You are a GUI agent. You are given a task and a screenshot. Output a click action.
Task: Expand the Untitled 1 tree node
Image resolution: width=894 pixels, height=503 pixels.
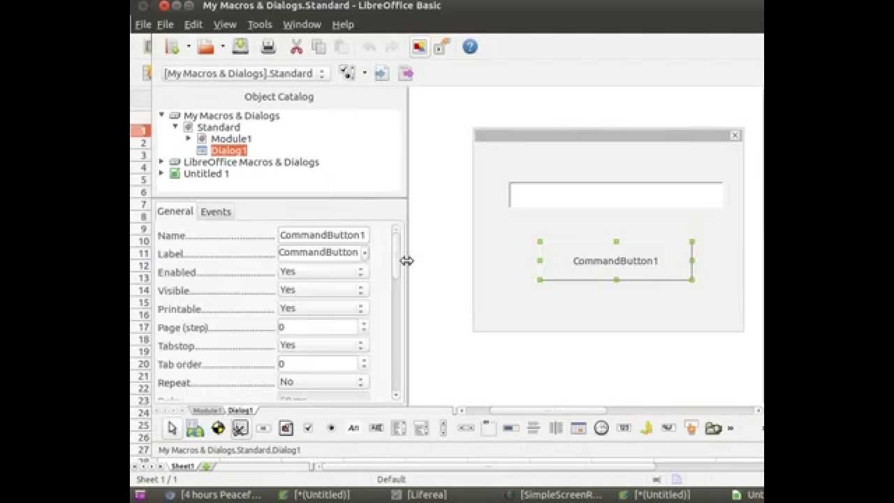coord(162,173)
